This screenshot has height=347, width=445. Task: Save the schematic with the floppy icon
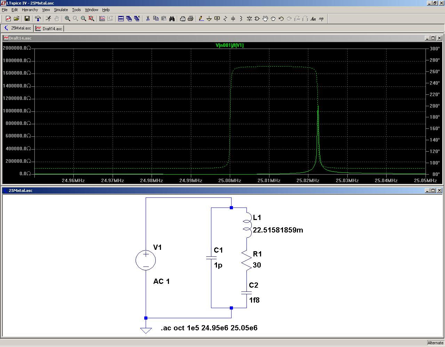point(27,19)
